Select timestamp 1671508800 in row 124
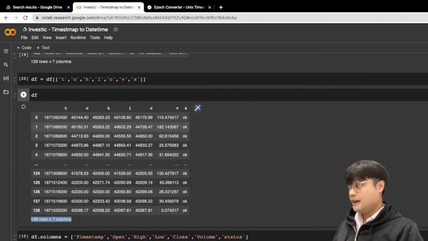The width and height of the screenshot is (428, 241). coord(56,173)
